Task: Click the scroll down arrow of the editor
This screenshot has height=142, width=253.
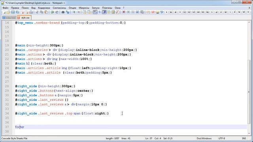Action: (249, 133)
